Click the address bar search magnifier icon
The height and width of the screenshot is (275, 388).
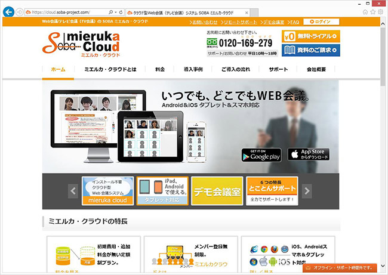coord(111,12)
